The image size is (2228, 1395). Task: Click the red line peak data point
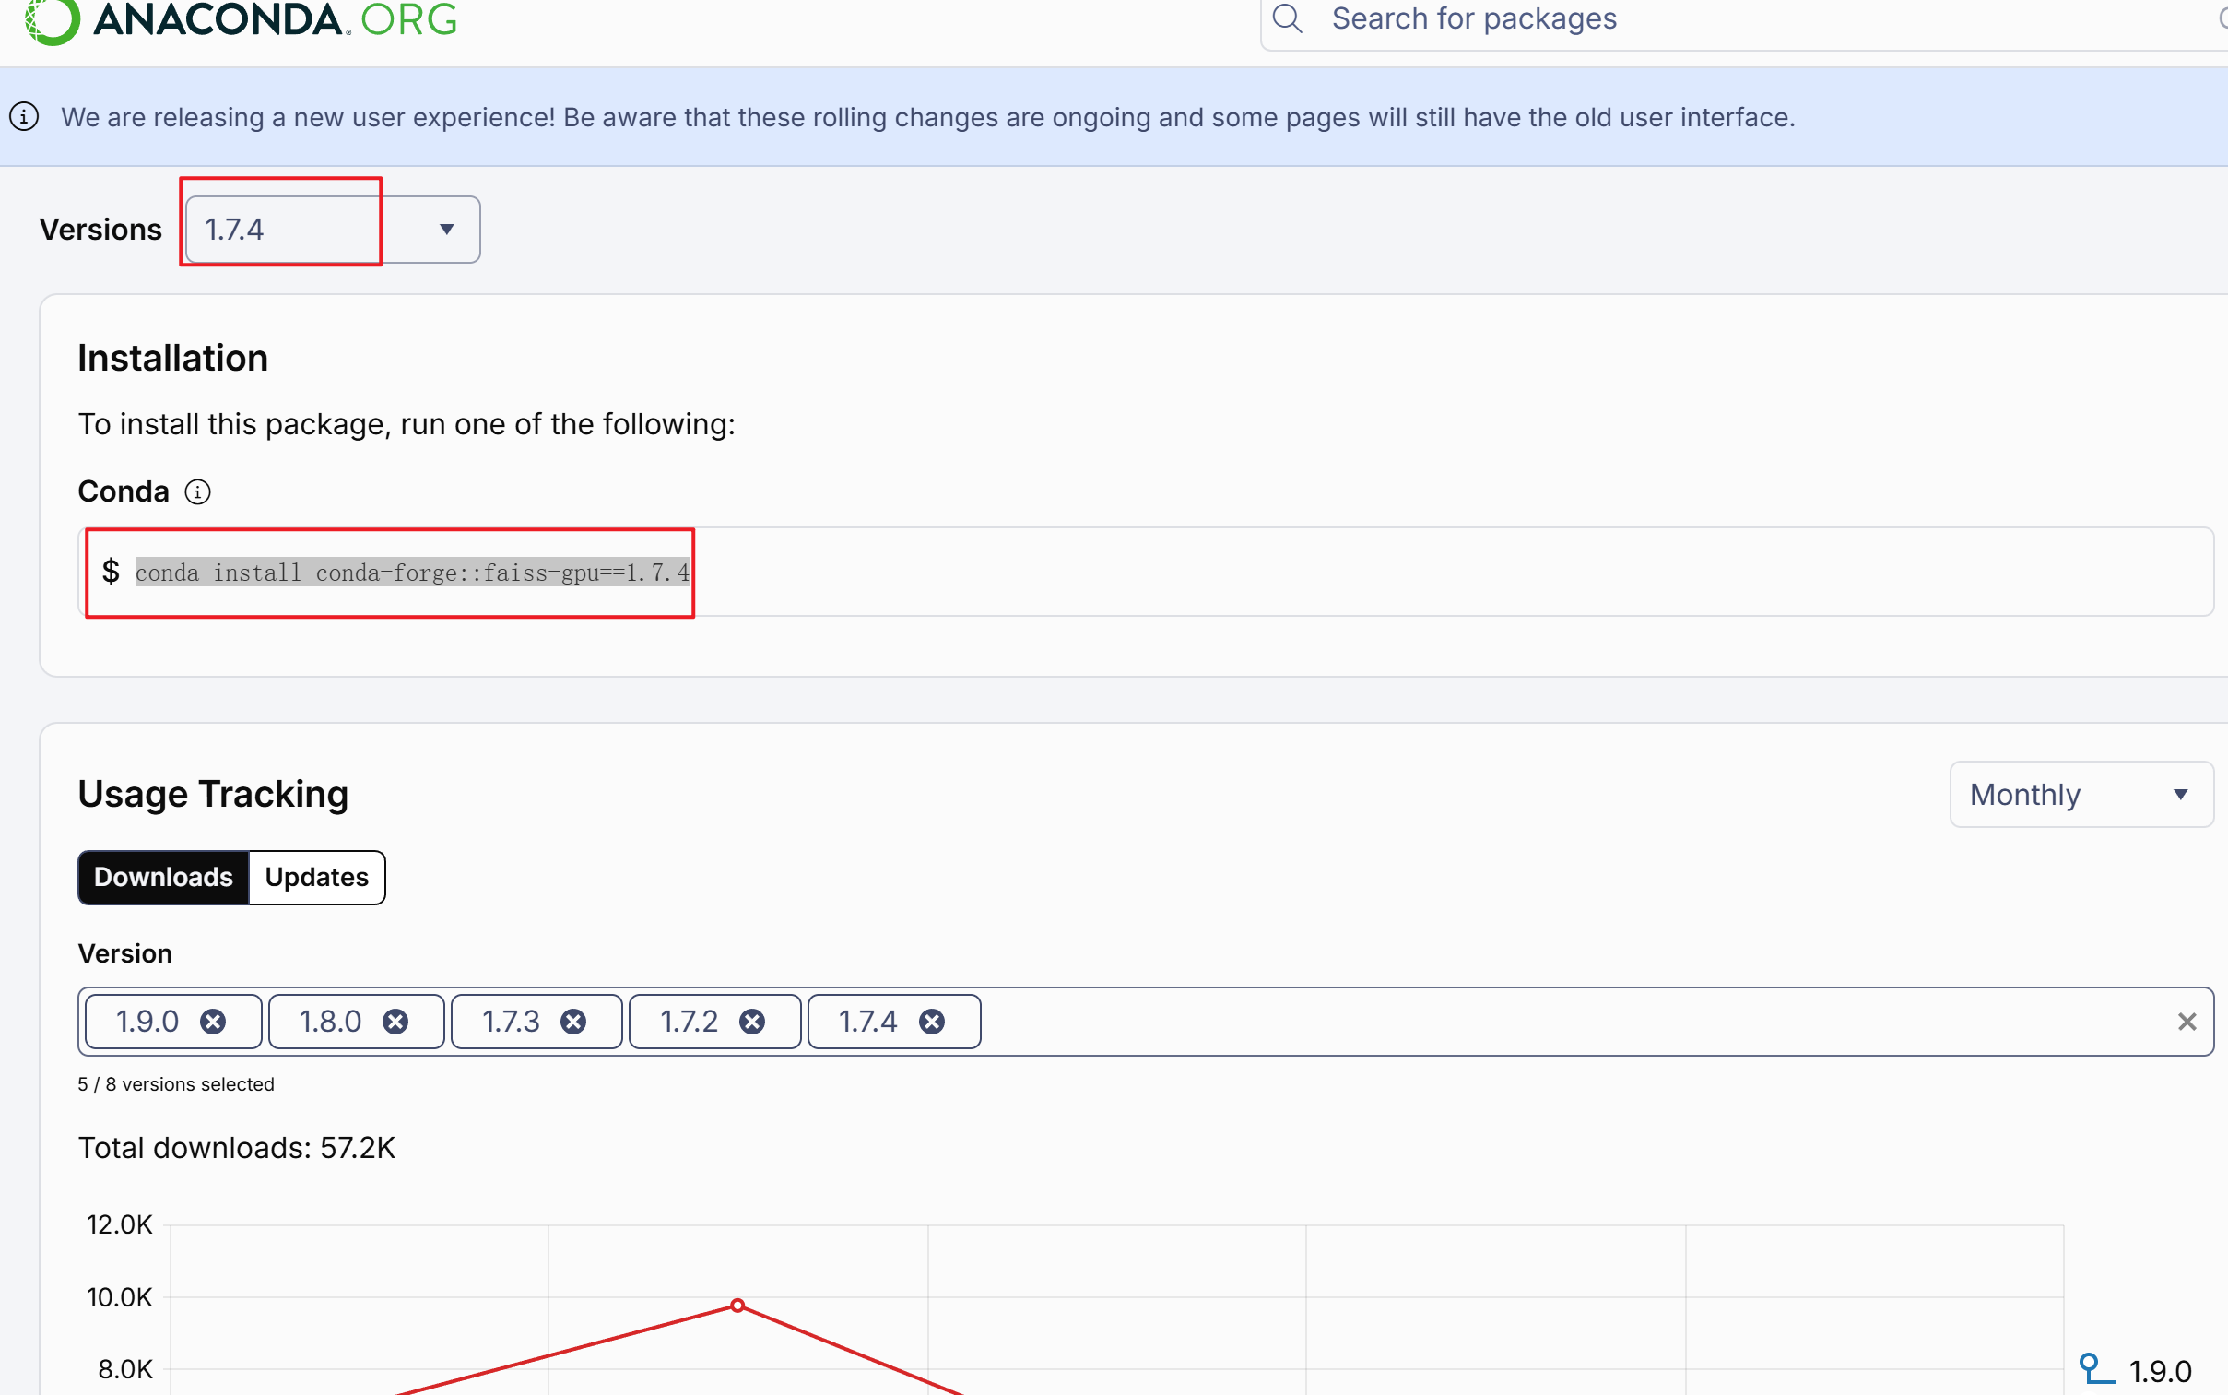737,1306
